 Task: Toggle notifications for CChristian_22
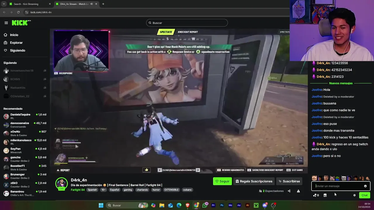pyautogui.click(x=45, y=96)
